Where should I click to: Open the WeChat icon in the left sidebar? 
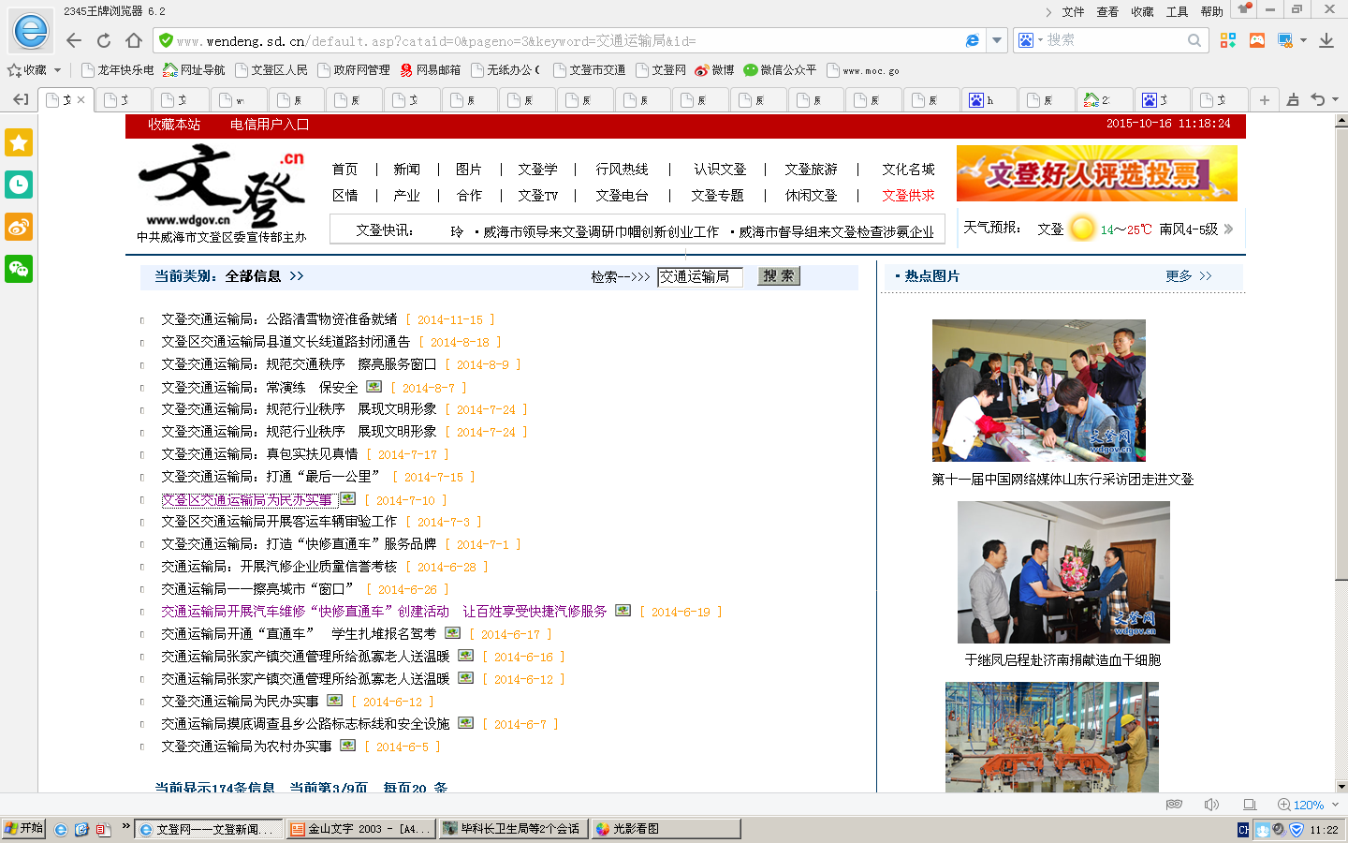pyautogui.click(x=19, y=269)
